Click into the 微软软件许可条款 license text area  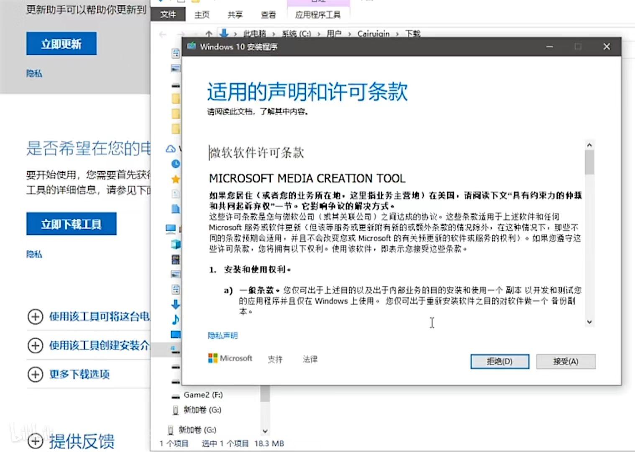pyautogui.click(x=396, y=233)
